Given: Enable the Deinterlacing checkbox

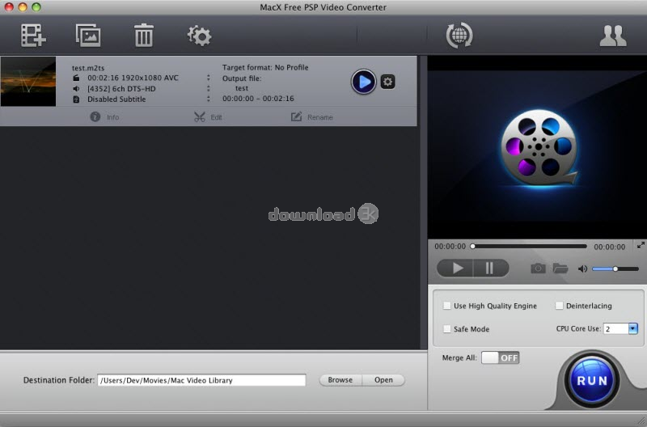Looking at the screenshot, I should 559,306.
